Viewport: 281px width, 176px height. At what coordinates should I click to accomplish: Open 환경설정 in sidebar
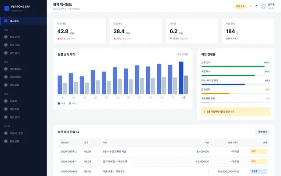[x=23, y=141]
